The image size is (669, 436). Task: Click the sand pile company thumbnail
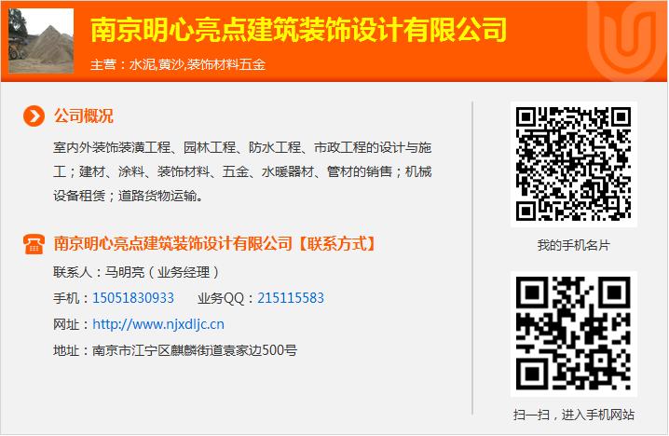[41, 41]
